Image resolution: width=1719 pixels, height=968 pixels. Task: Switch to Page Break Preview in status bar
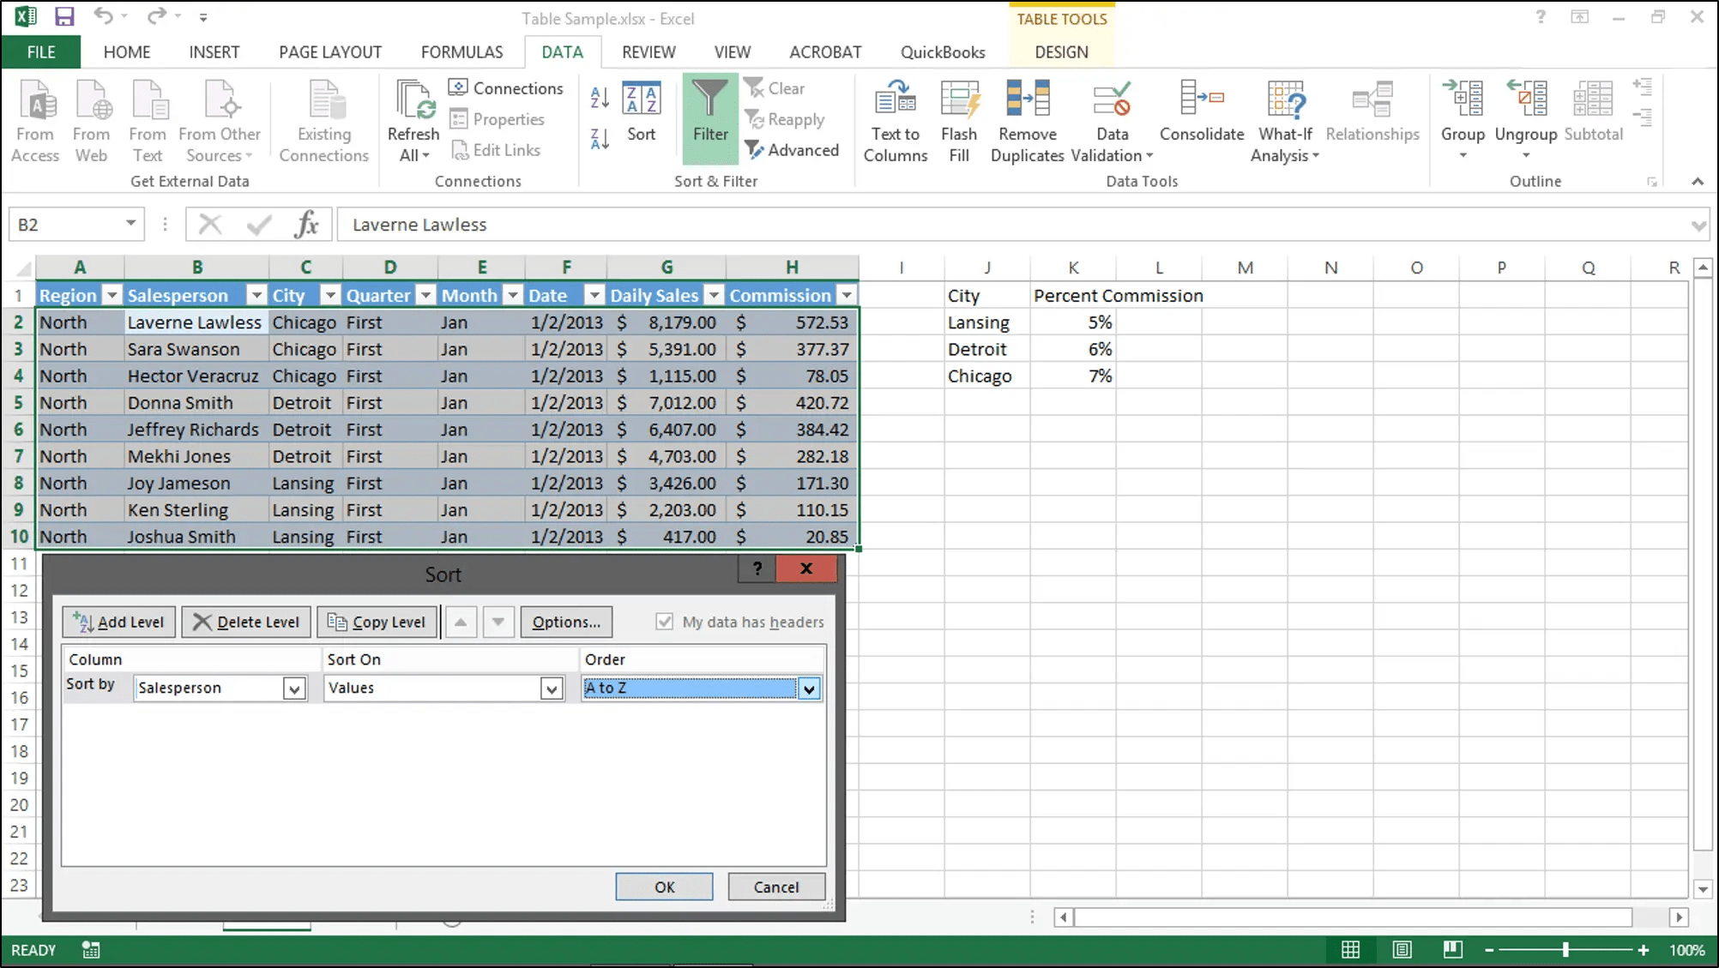tap(1452, 949)
